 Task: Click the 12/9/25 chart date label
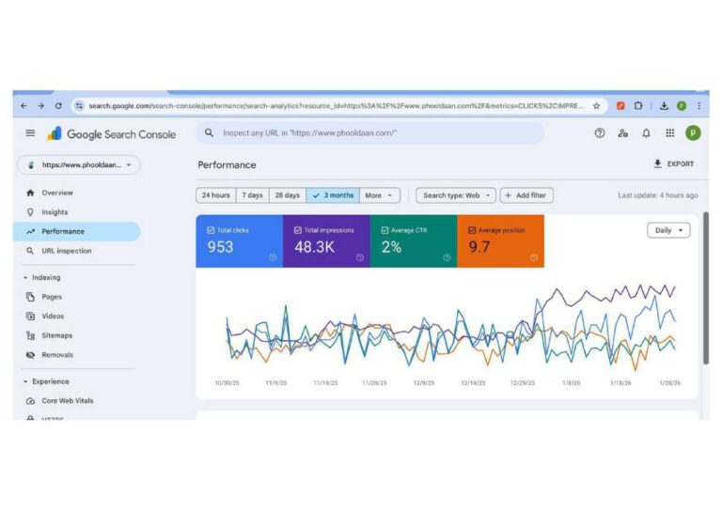[424, 382]
